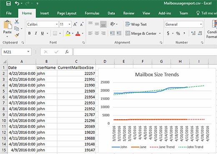Expand the Copy options arrow
The image size is (217, 154).
[x=22, y=28]
